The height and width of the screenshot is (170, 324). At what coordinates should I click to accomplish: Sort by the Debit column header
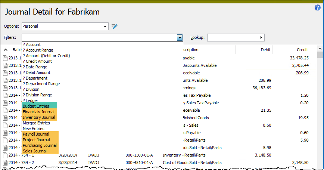point(265,50)
